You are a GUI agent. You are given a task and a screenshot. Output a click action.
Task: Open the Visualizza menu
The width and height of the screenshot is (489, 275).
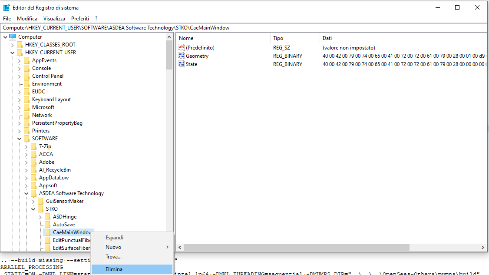pyautogui.click(x=54, y=18)
